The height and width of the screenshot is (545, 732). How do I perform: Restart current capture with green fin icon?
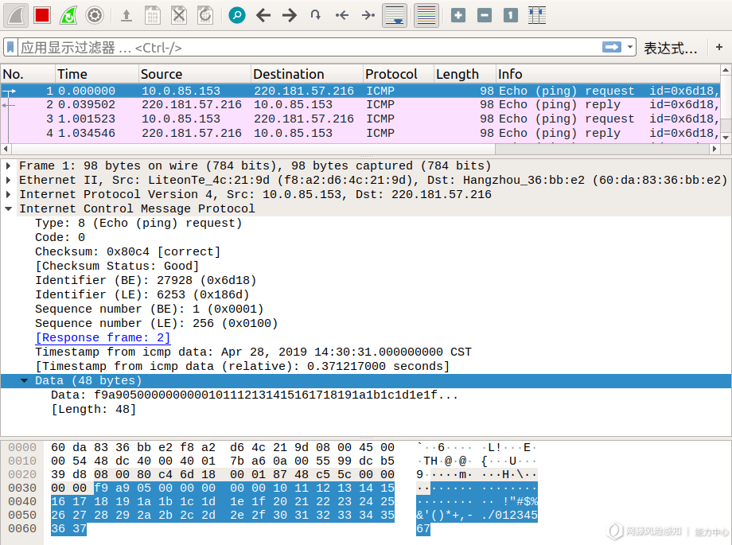click(68, 15)
